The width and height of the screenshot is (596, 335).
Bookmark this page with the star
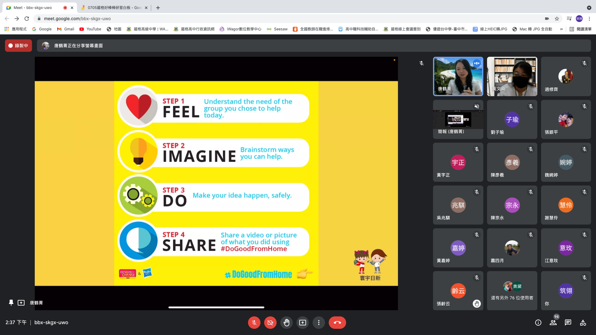point(557,19)
